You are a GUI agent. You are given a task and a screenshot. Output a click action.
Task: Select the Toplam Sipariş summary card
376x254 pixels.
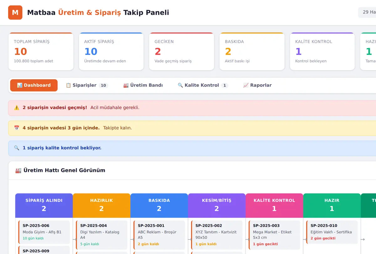pyautogui.click(x=41, y=51)
